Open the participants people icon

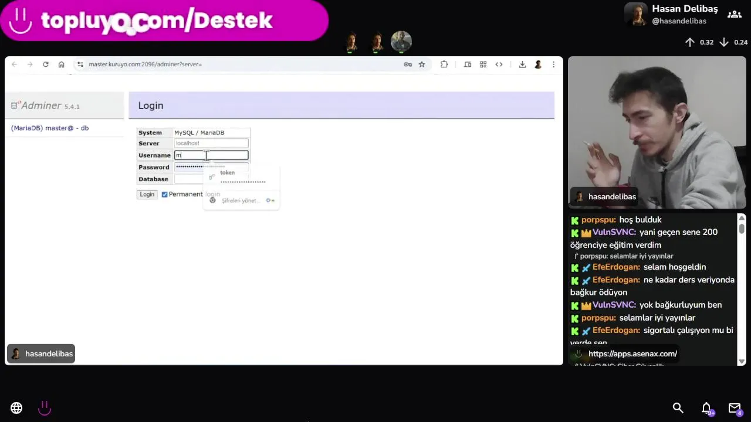(x=734, y=14)
